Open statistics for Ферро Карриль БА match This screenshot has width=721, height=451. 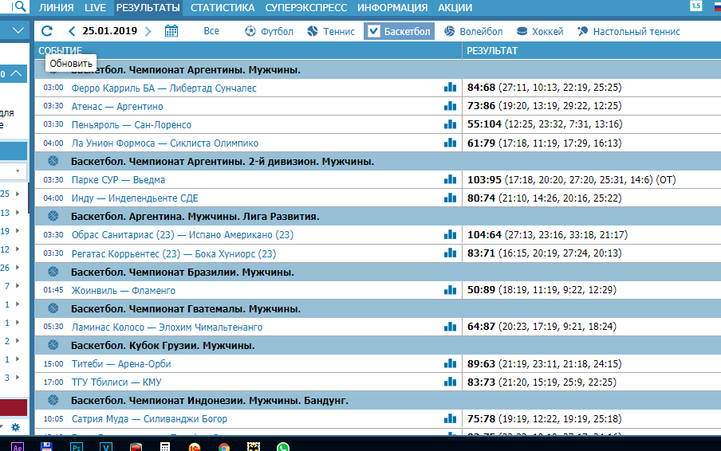(450, 88)
